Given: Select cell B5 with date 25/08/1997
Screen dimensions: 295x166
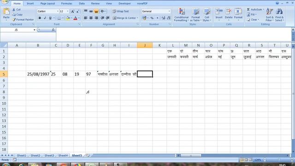Looking at the screenshot, I should coord(38,74).
